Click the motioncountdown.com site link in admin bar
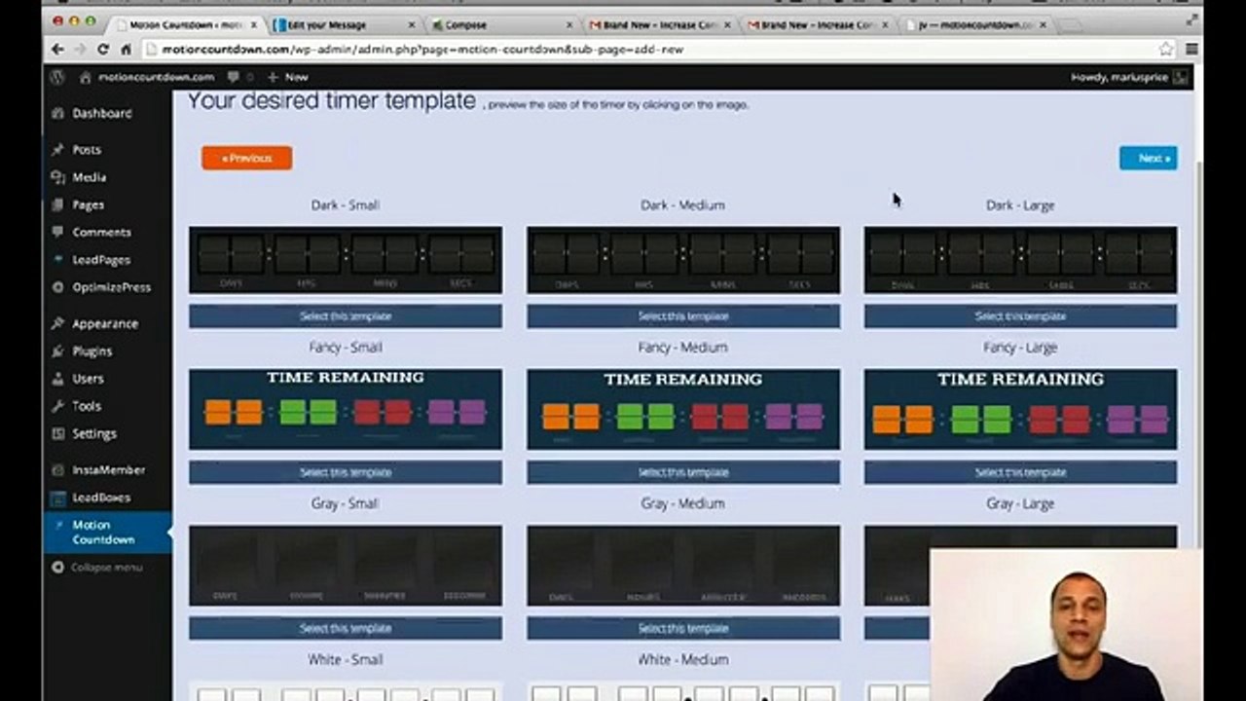The height and width of the screenshot is (701, 1246). point(146,77)
